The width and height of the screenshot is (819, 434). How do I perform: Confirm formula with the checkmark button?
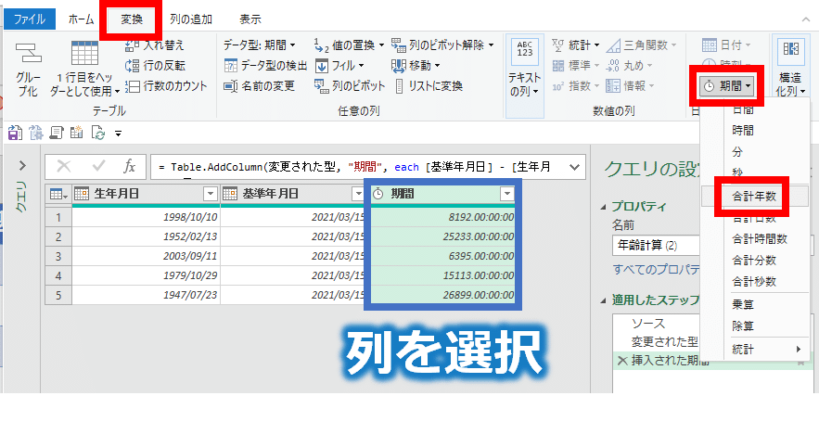pyautogui.click(x=98, y=167)
